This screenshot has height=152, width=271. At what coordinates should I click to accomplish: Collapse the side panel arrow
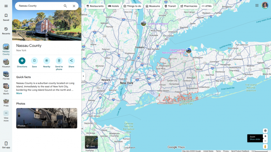pyautogui.click(x=83, y=76)
